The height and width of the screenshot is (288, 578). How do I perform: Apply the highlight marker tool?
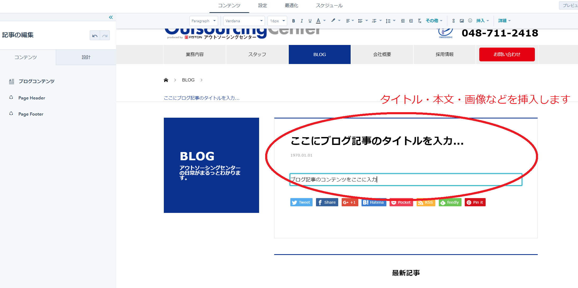[x=333, y=21]
